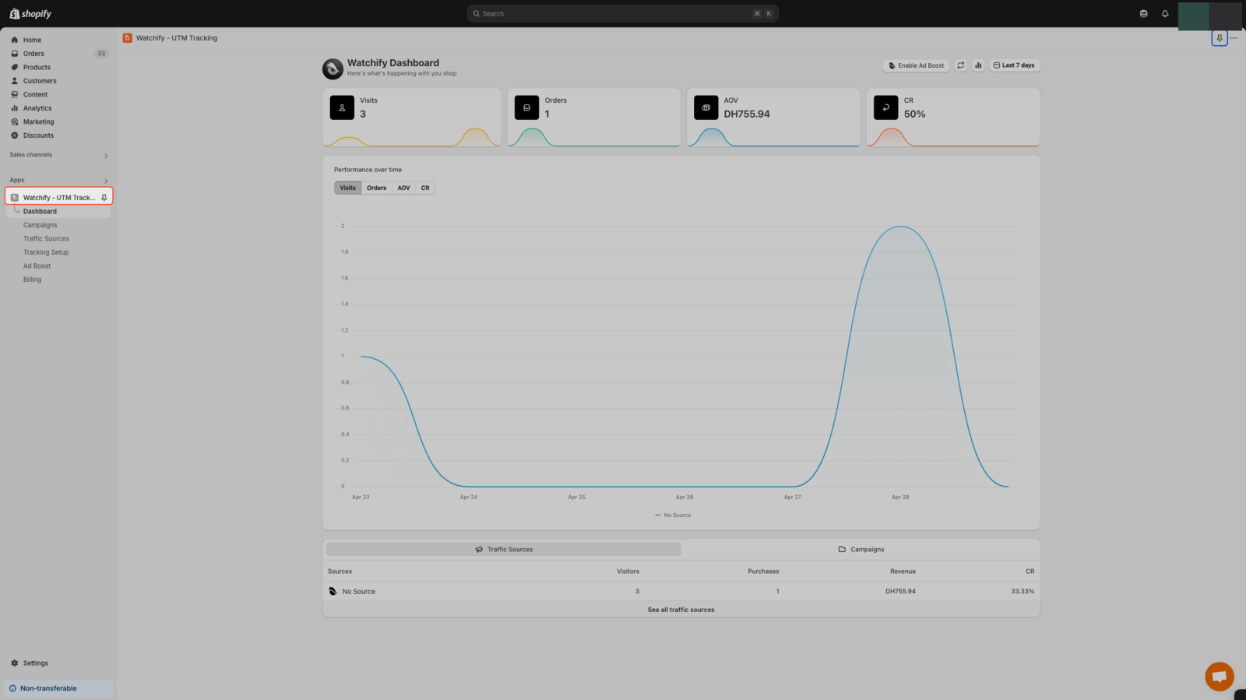Switch chart to AOV metric
The width and height of the screenshot is (1246, 700).
click(403, 188)
